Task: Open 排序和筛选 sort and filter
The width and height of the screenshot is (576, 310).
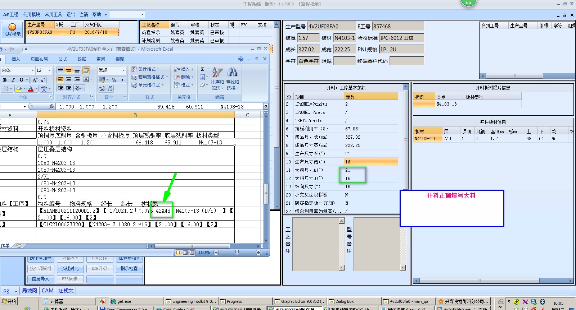Action: pyautogui.click(x=217, y=79)
